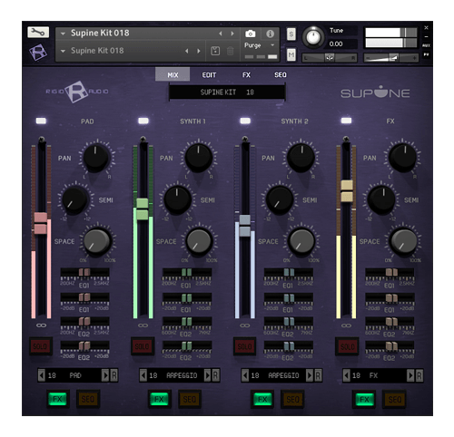This screenshot has height=437, width=454.
Task: Click previous arrow on SYNTH 1 ARPEGGIO selector
Action: click(x=143, y=375)
